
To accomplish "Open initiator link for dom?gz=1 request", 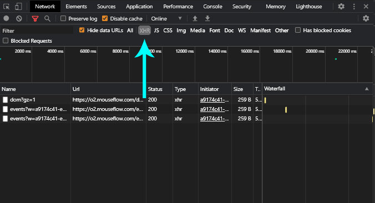I will pos(214,100).
